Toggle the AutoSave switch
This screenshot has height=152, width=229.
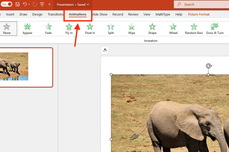pos(7,4)
